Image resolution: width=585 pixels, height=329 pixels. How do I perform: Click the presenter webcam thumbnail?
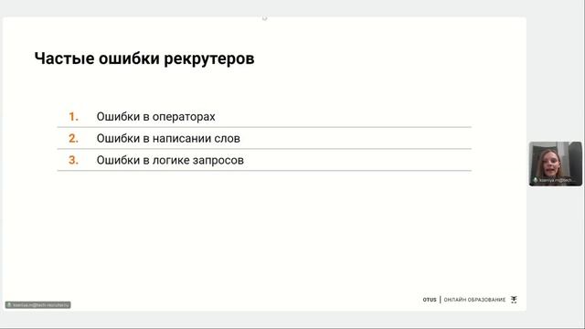pyautogui.click(x=555, y=164)
